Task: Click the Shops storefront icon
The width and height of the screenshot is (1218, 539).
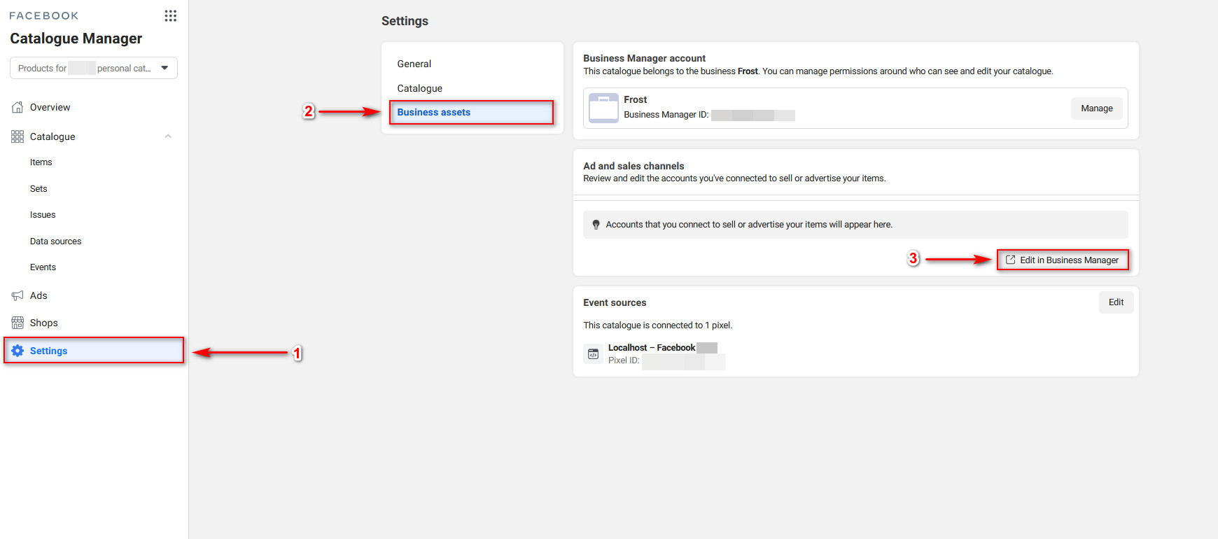Action: point(17,323)
